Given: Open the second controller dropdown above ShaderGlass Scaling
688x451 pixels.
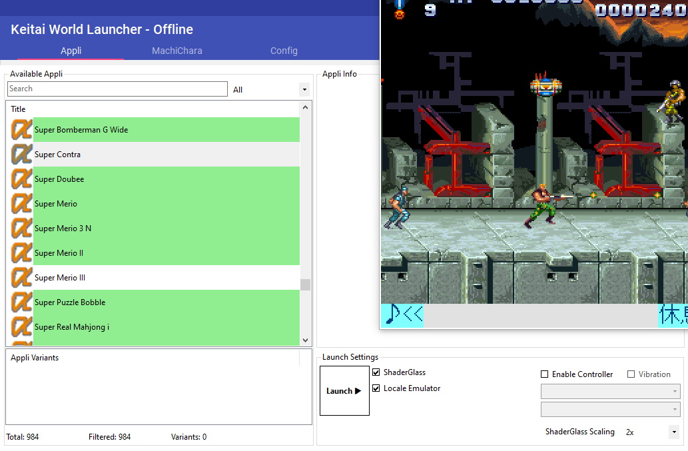Looking at the screenshot, I should pos(610,409).
